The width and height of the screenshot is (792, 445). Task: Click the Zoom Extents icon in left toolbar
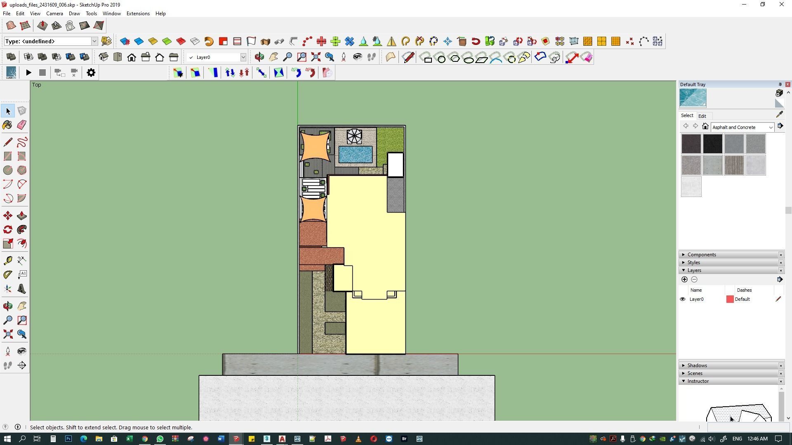(7, 334)
